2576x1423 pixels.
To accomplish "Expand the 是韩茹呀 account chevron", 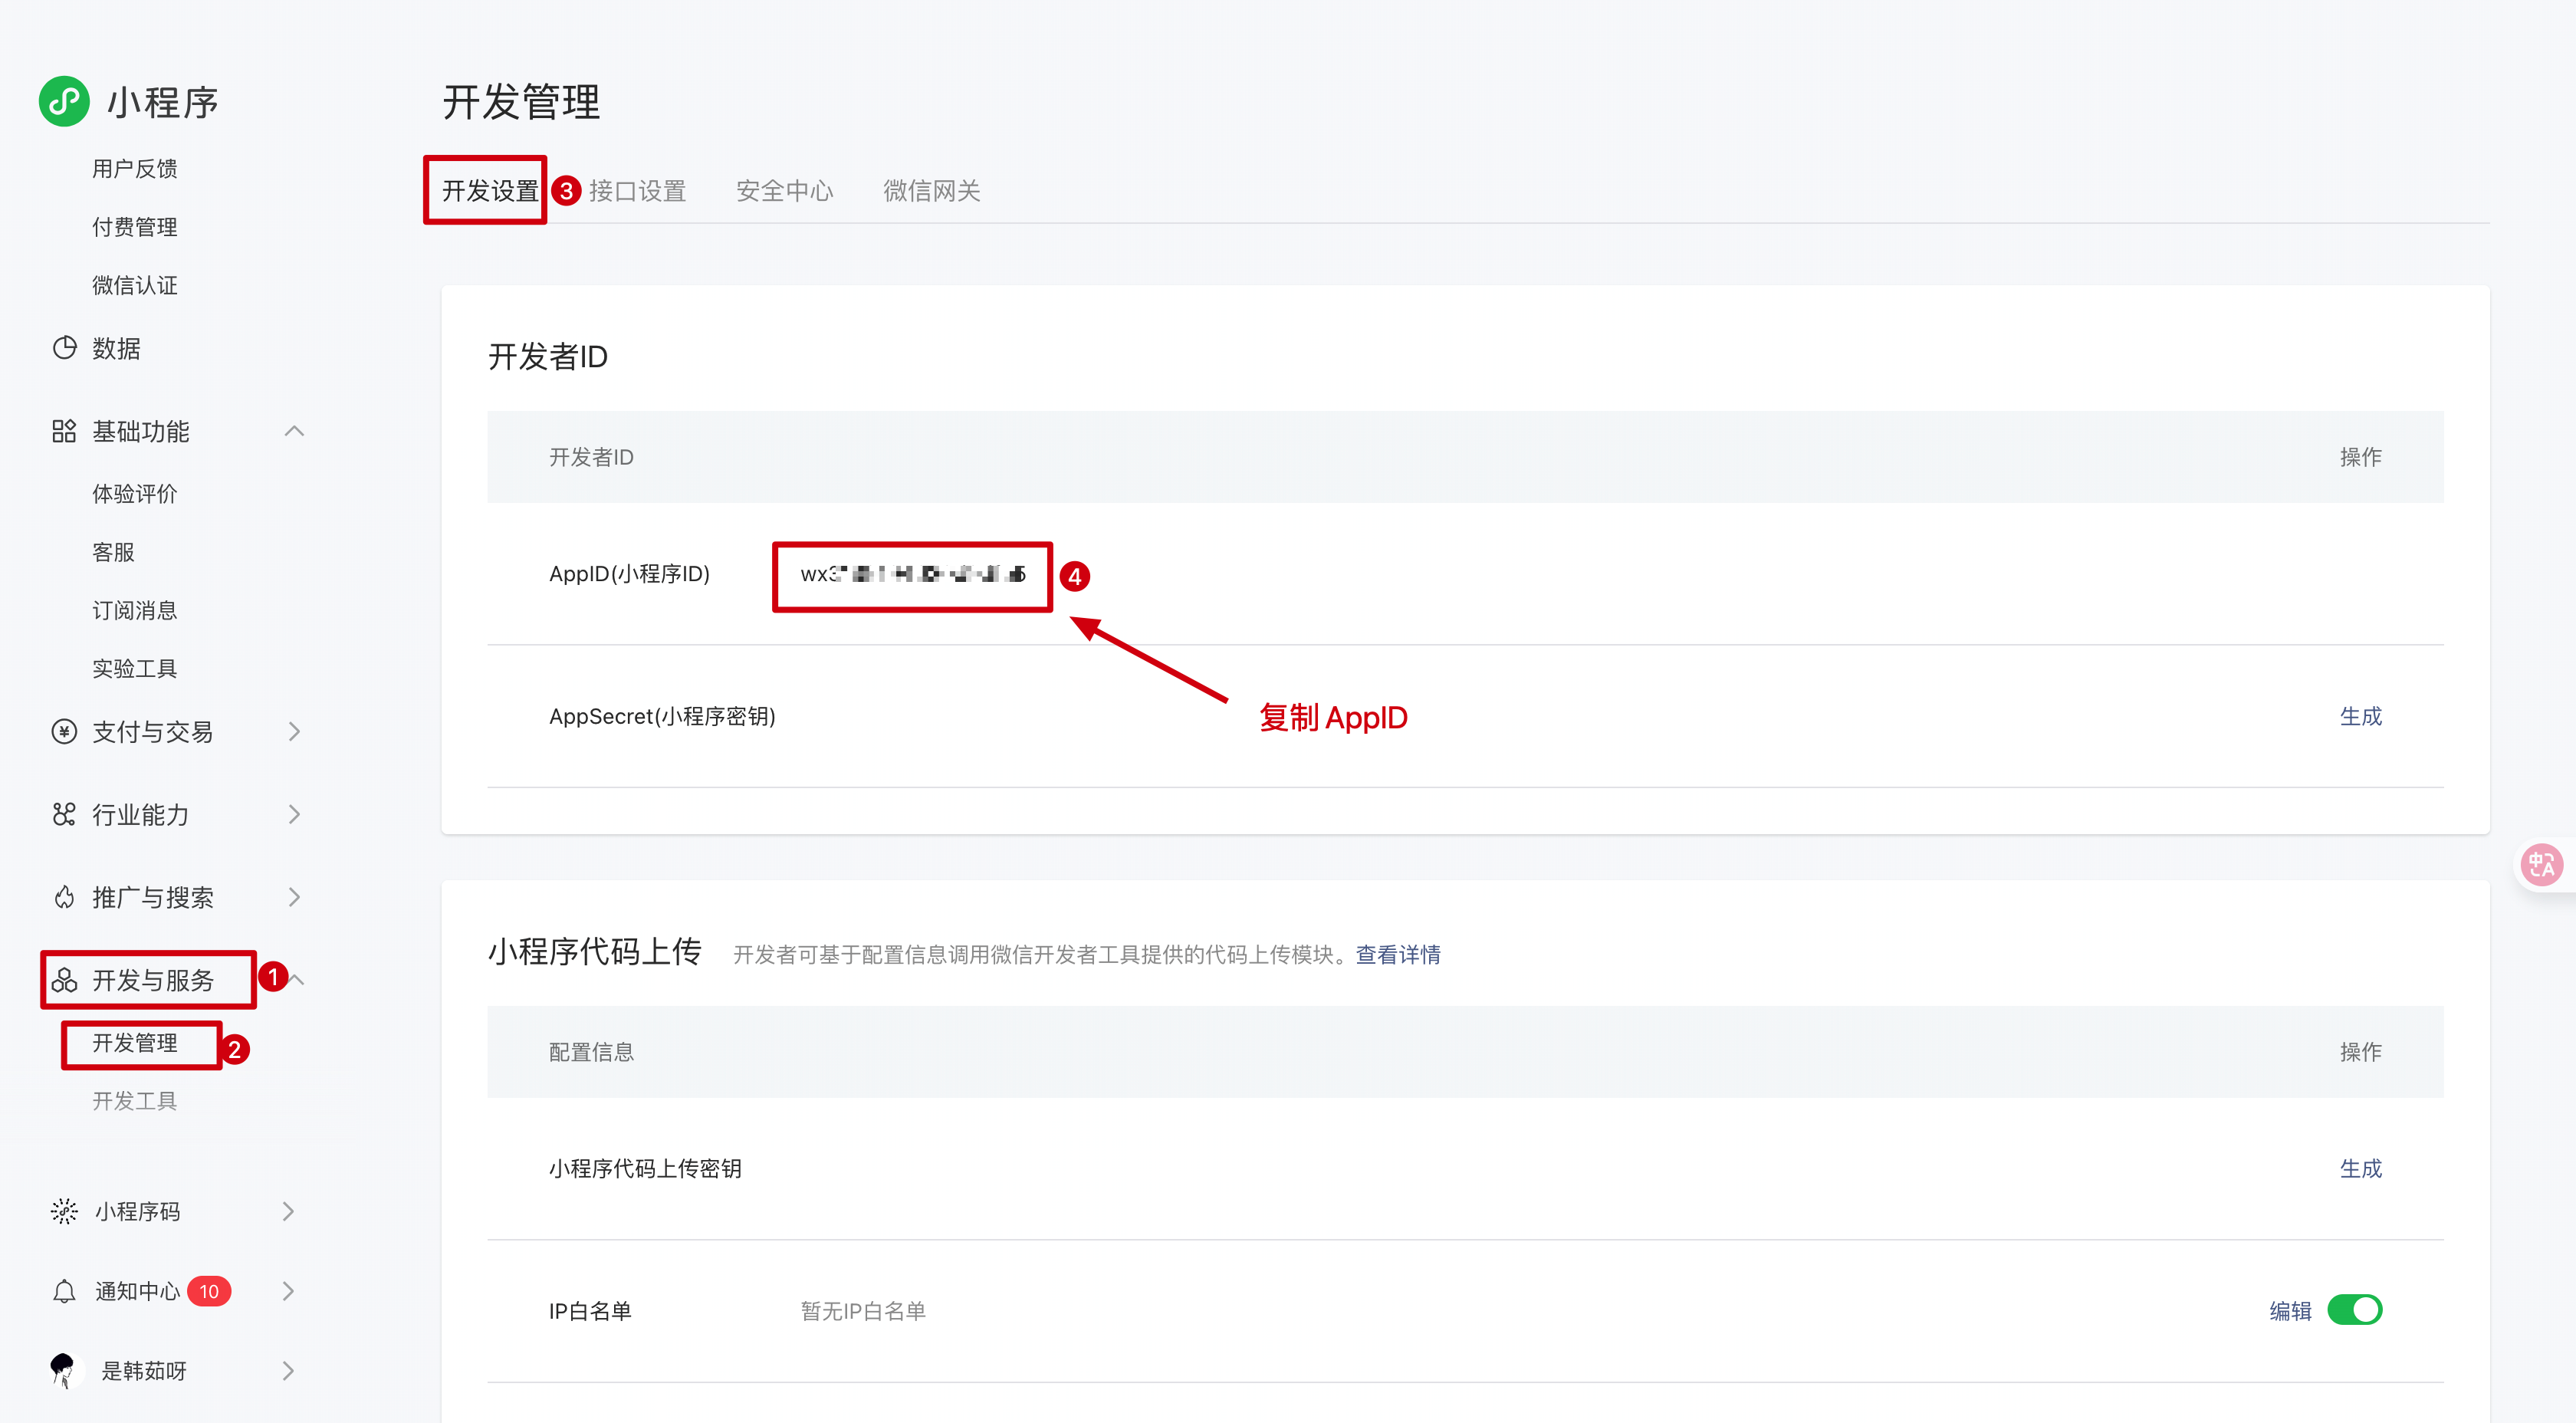I will (288, 1371).
